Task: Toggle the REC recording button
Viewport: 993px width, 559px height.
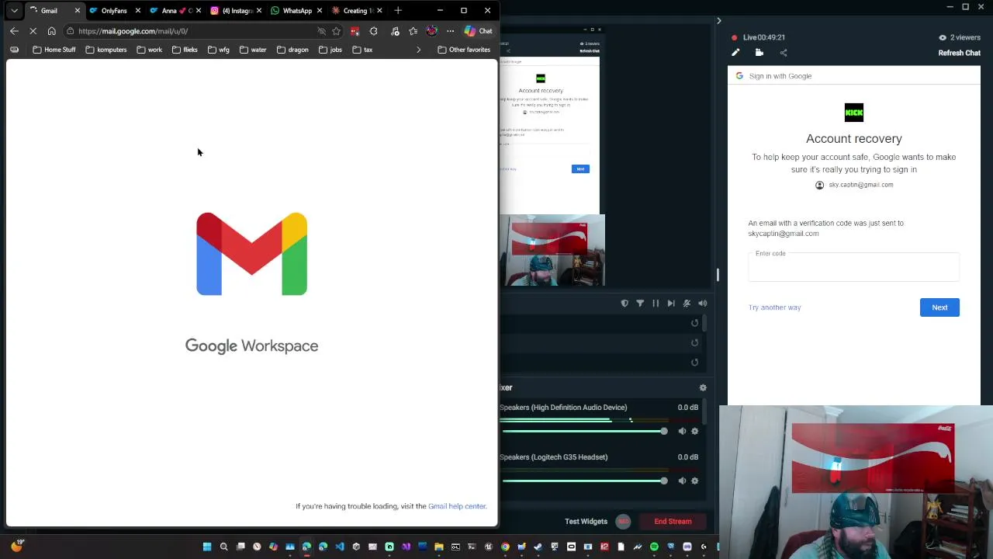Action: tap(623, 522)
